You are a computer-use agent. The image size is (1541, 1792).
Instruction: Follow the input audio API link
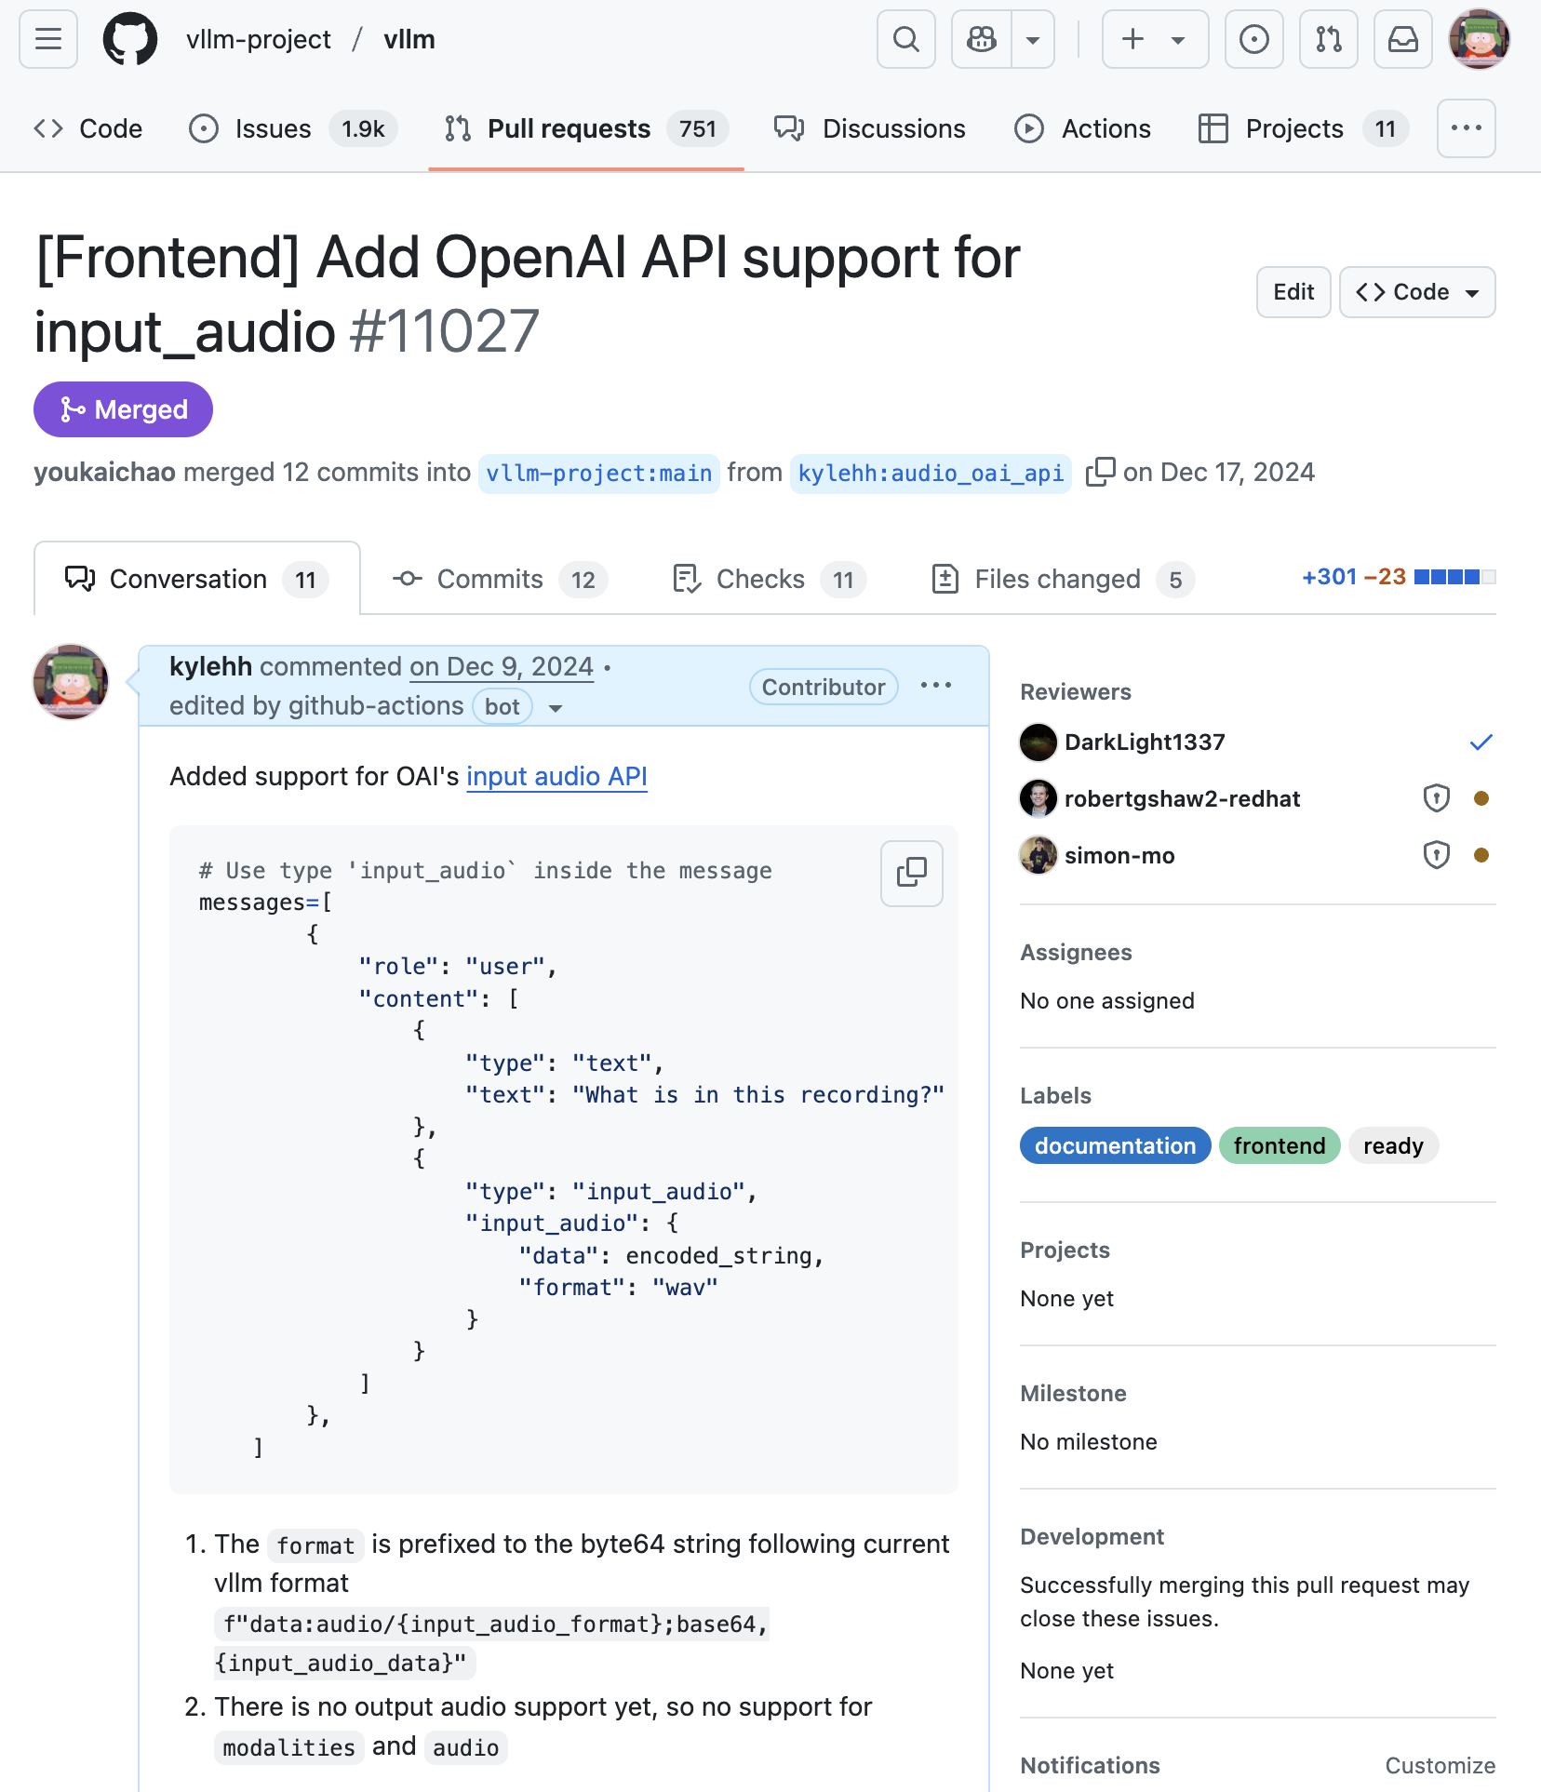click(556, 776)
